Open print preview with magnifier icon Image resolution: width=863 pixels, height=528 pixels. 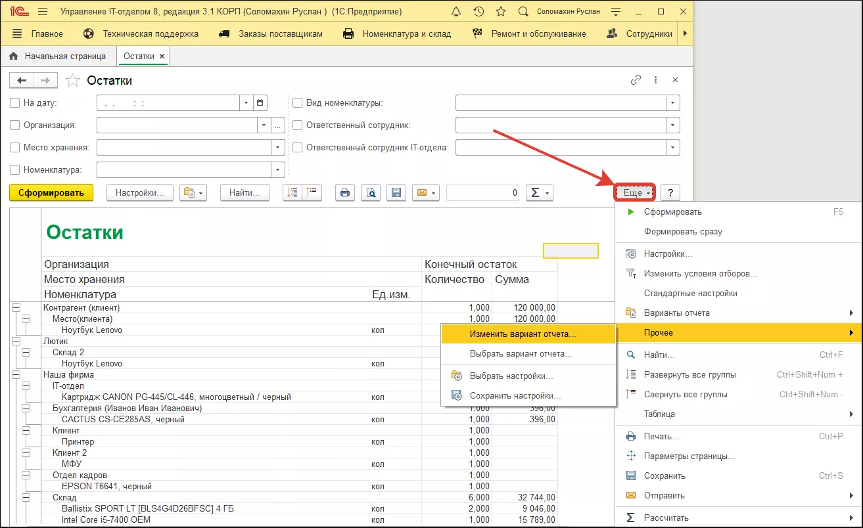(x=371, y=192)
